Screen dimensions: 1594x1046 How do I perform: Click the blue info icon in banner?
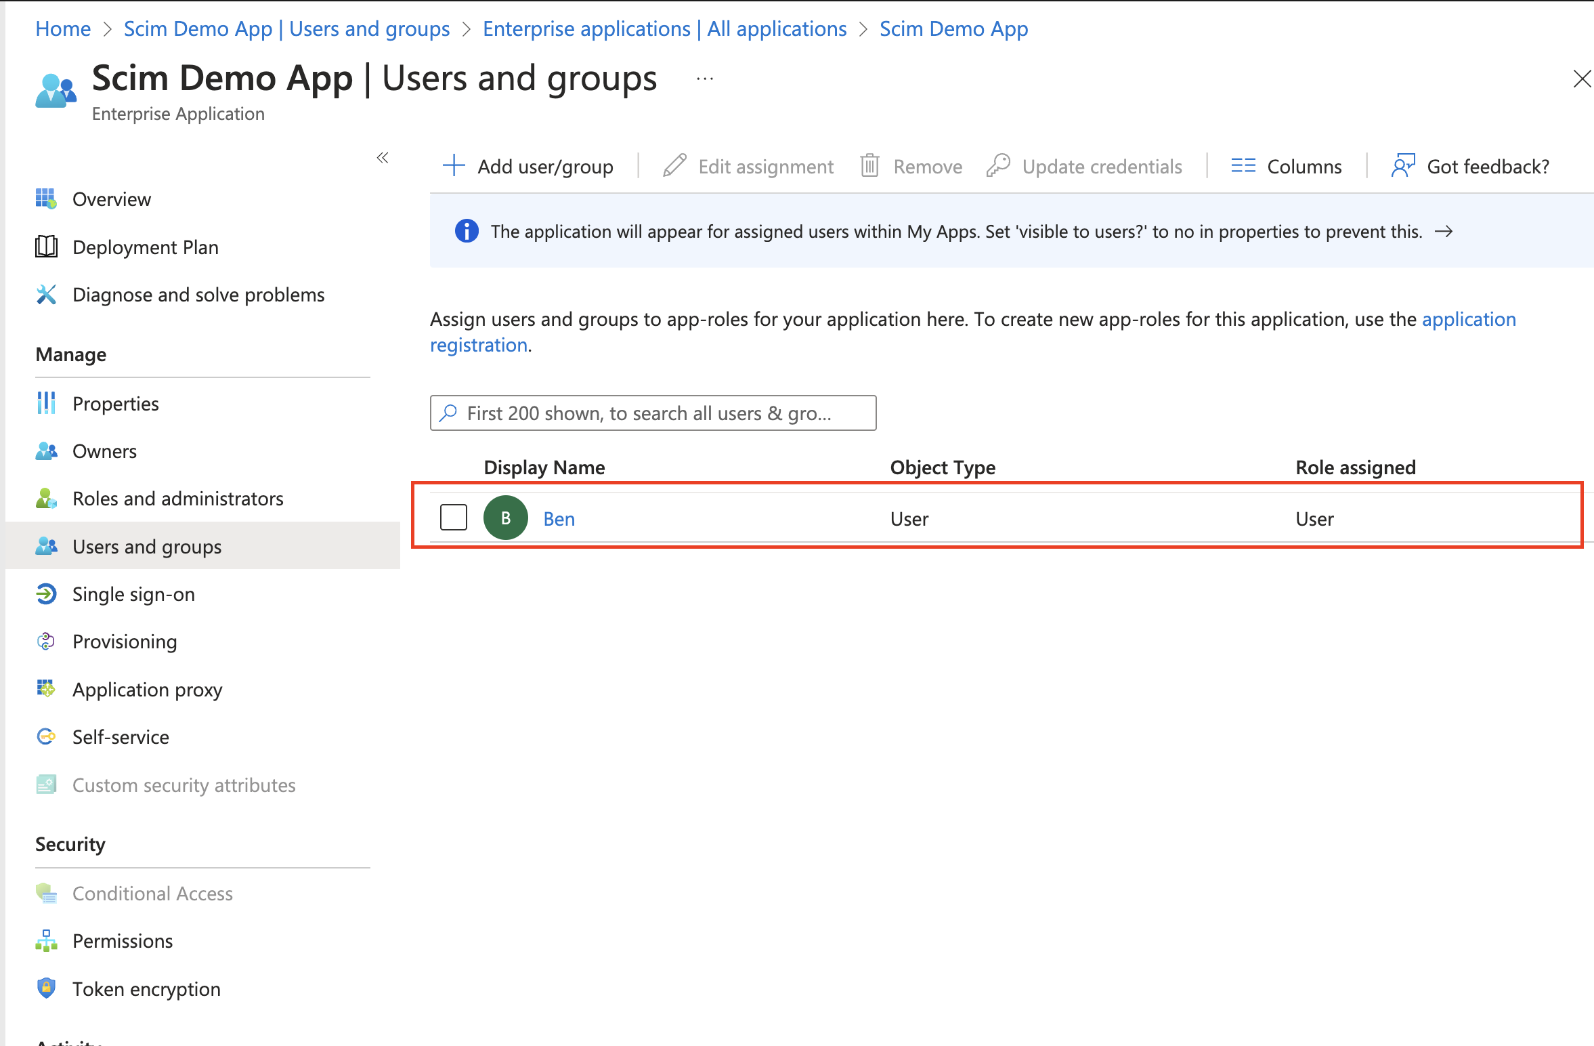[x=467, y=231]
